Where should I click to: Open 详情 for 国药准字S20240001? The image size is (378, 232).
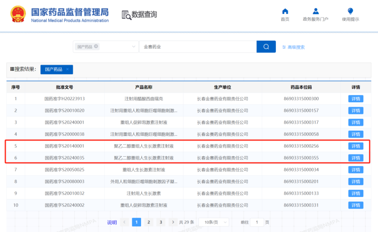coord(355,122)
